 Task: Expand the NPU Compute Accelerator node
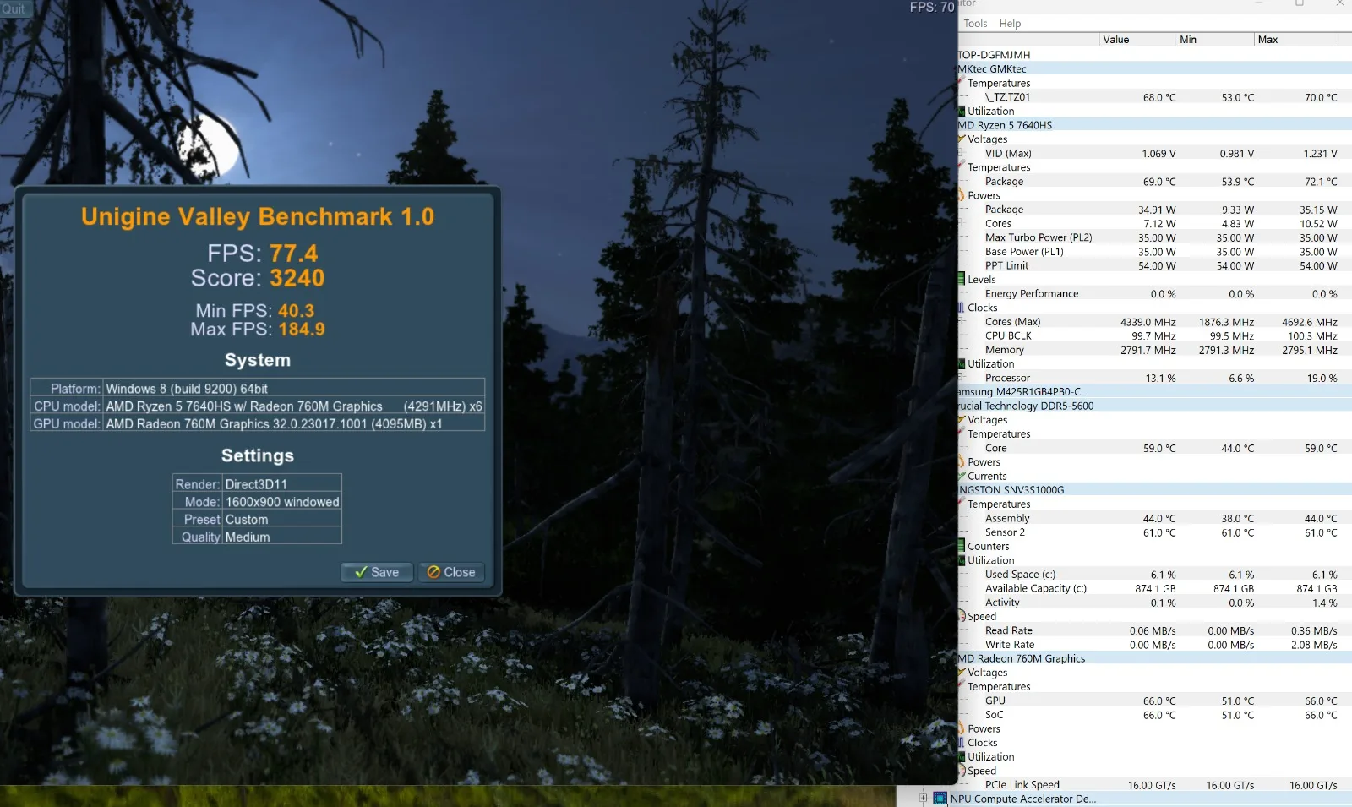pos(923,798)
